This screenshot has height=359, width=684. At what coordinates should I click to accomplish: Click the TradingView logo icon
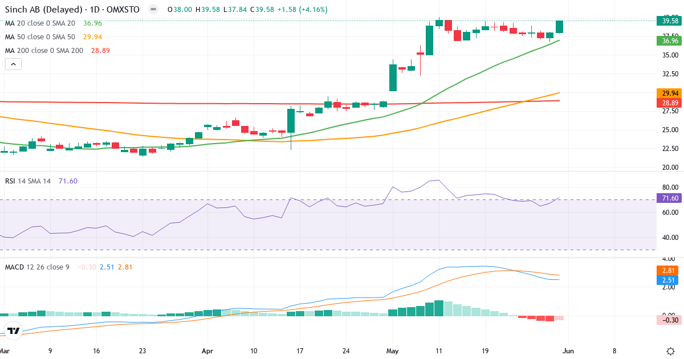14,331
